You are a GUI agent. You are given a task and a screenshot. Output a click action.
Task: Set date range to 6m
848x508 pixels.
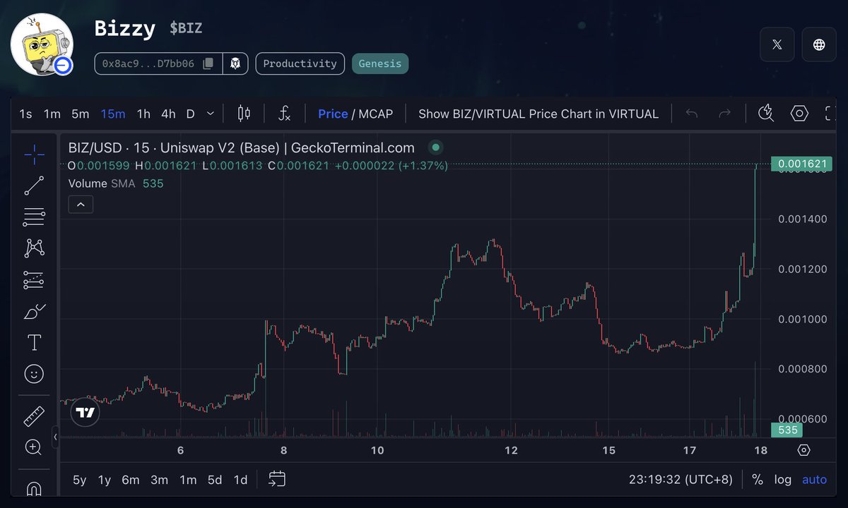(x=131, y=480)
